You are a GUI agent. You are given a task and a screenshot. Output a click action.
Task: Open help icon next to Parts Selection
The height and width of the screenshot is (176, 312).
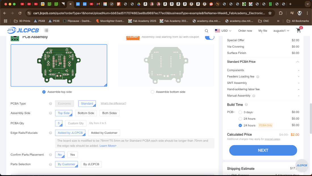tap(50, 164)
